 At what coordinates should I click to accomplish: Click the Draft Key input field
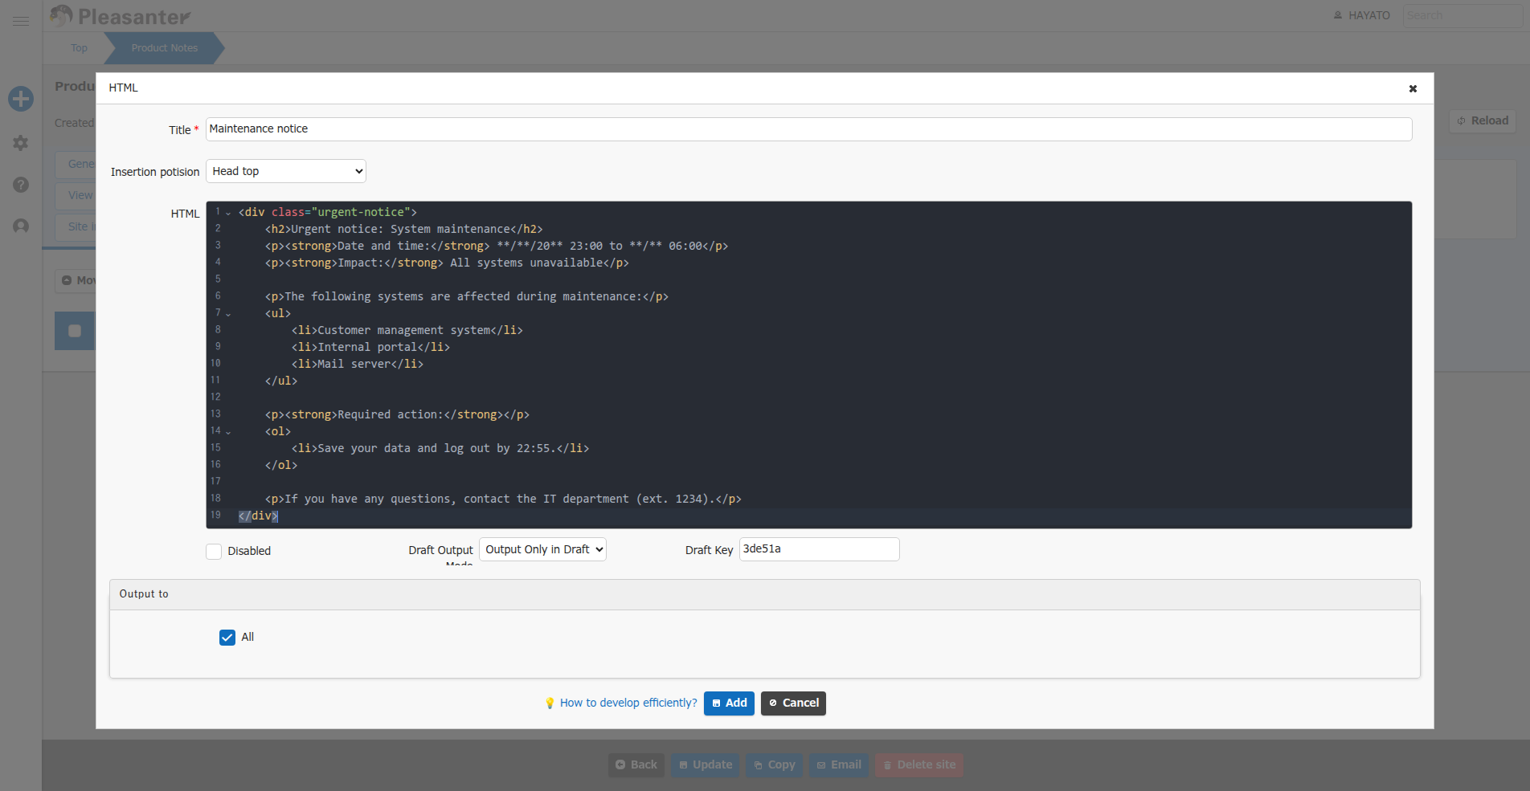pyautogui.click(x=819, y=549)
